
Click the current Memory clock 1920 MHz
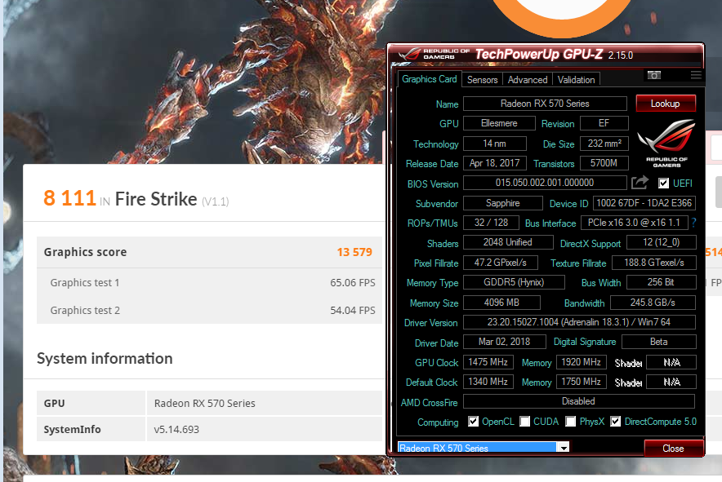point(581,362)
